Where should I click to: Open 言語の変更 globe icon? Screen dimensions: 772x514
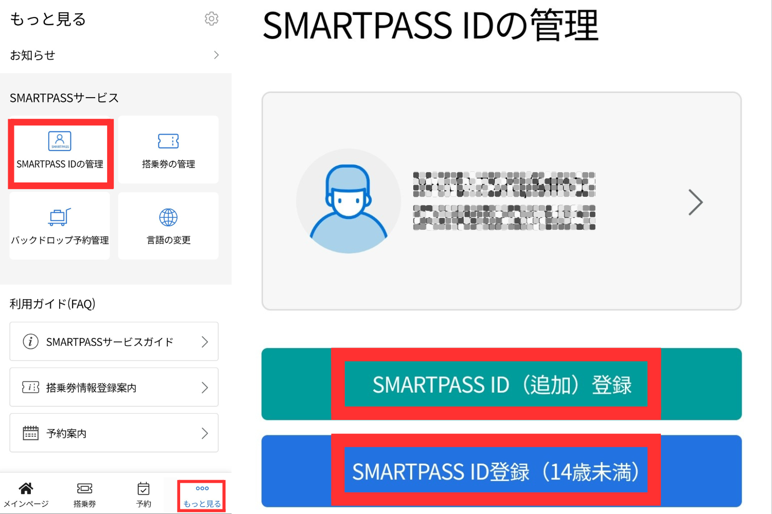[x=168, y=216]
